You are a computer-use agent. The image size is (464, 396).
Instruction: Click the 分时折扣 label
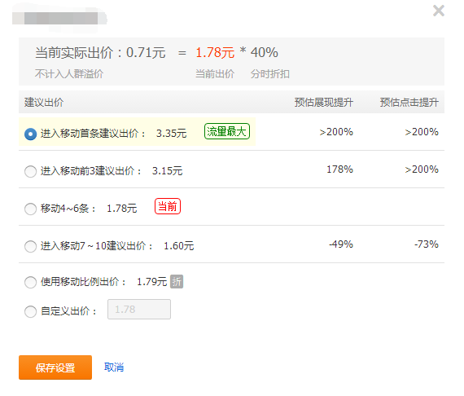pyautogui.click(x=270, y=74)
